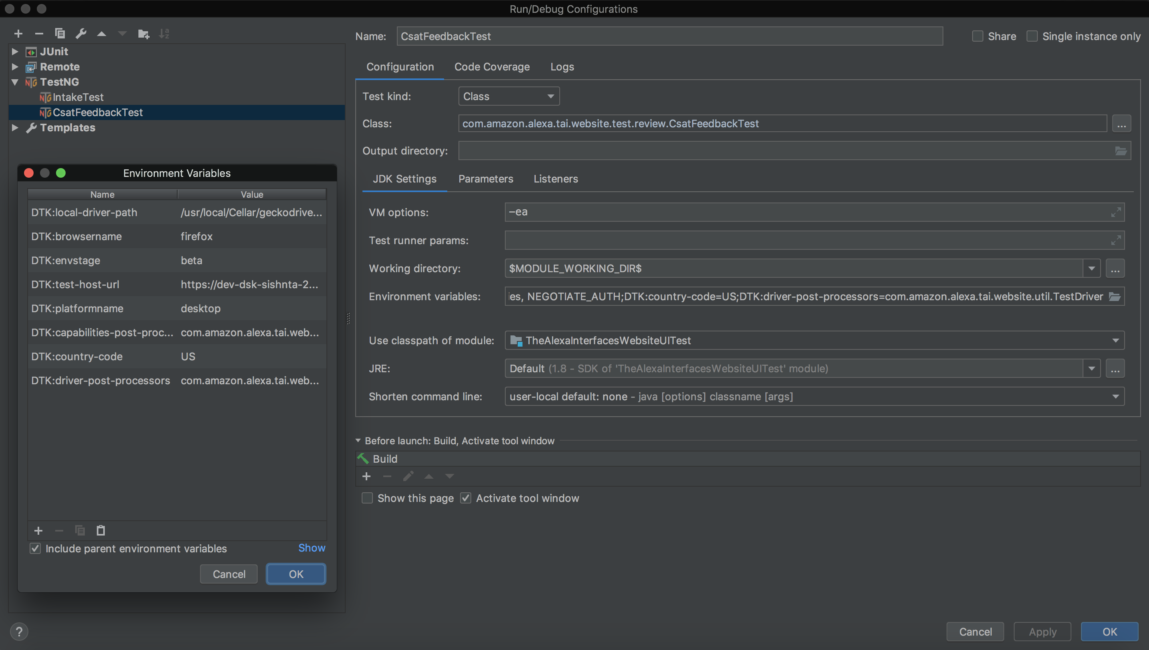Collapse Before launch section
Viewport: 1149px width, 650px height.
(x=358, y=441)
